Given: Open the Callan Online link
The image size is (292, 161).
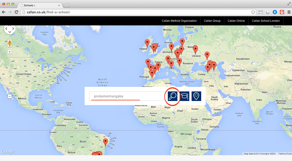Looking at the screenshot, I should 236,21.
